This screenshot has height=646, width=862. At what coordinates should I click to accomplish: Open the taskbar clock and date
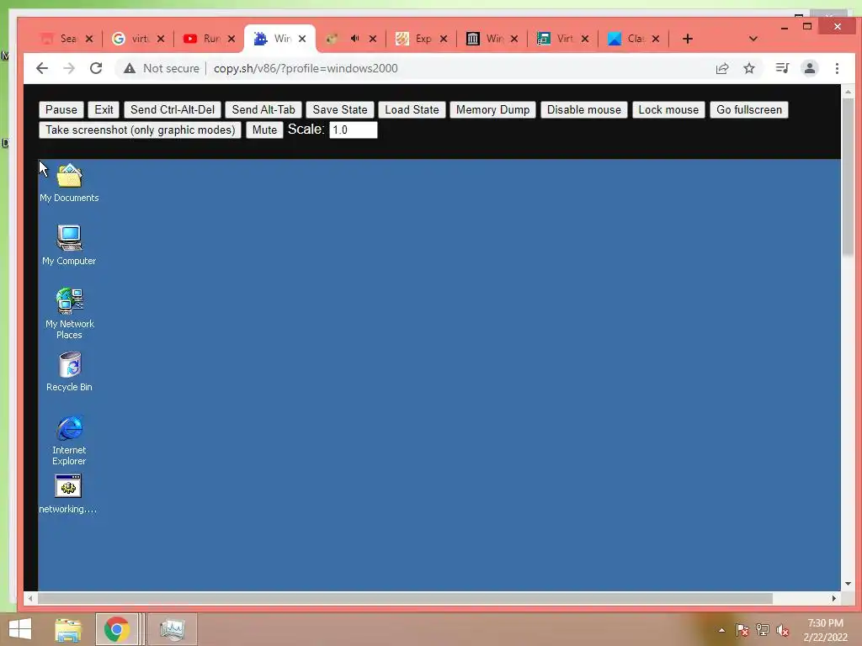point(825,630)
